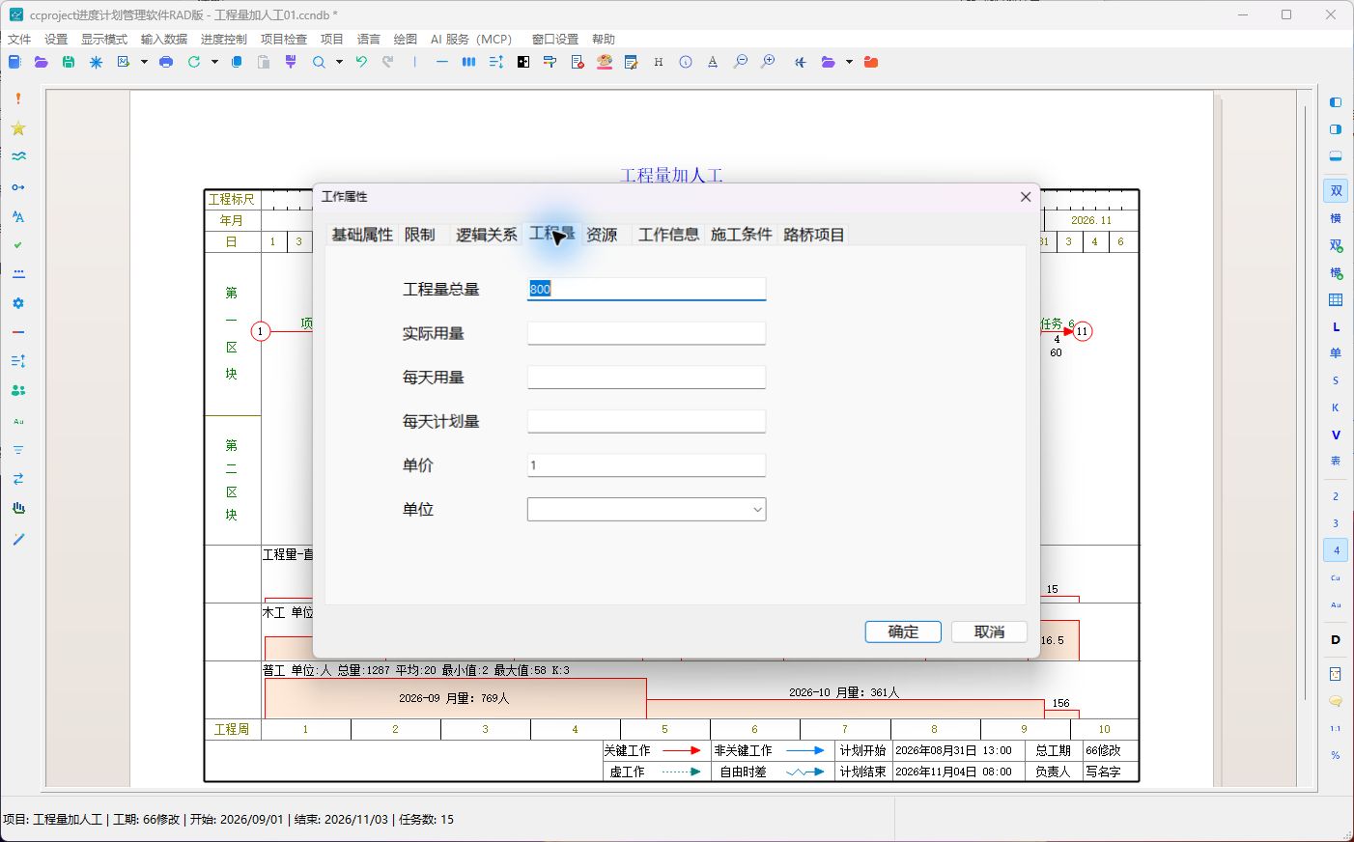
Task: Click the H letter toolbar icon
Action: tap(659, 62)
